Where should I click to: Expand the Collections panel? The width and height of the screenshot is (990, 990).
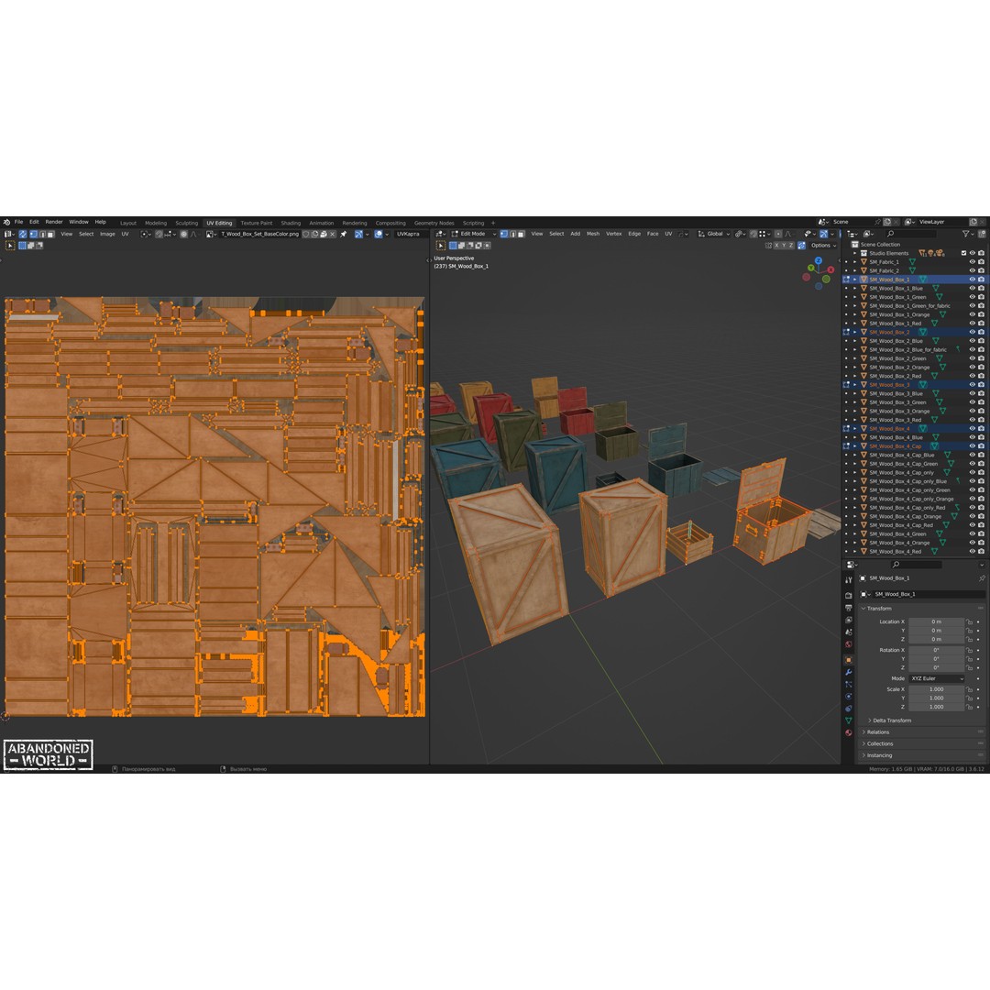pyautogui.click(x=877, y=743)
